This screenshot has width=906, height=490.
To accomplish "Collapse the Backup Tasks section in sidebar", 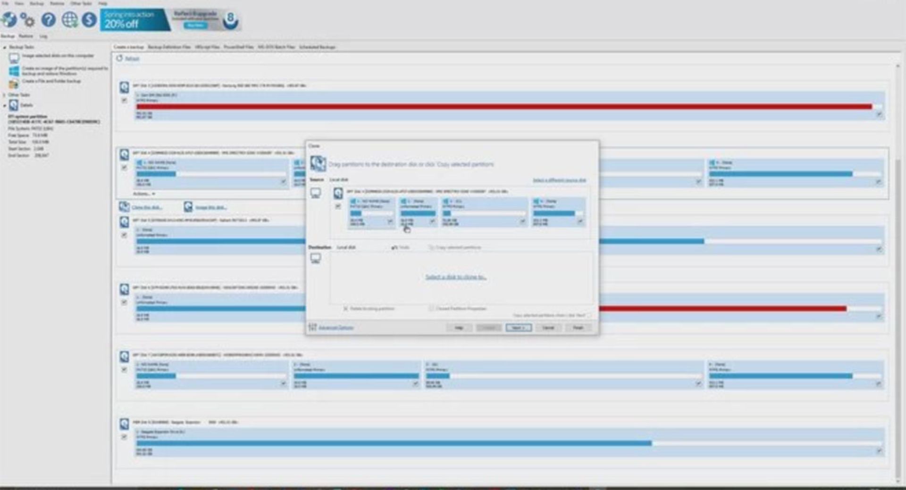I will 5,47.
